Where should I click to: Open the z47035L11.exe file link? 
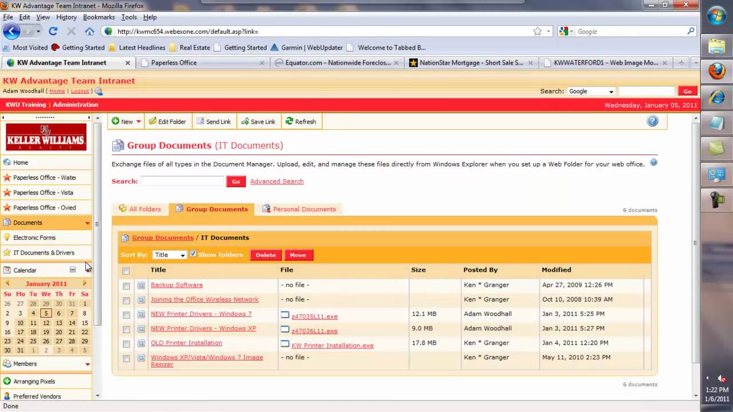(314, 316)
